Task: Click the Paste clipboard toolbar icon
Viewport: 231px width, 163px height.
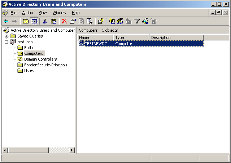Action: tap(53, 22)
